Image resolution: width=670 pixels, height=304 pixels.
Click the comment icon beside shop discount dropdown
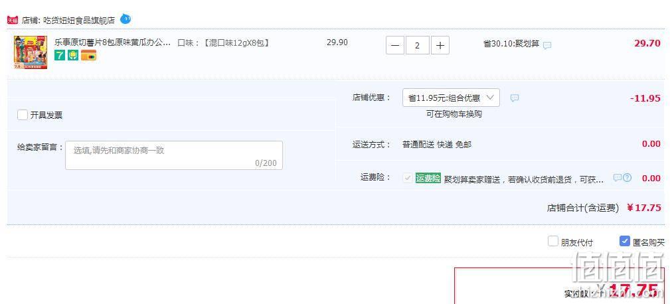coord(515,98)
